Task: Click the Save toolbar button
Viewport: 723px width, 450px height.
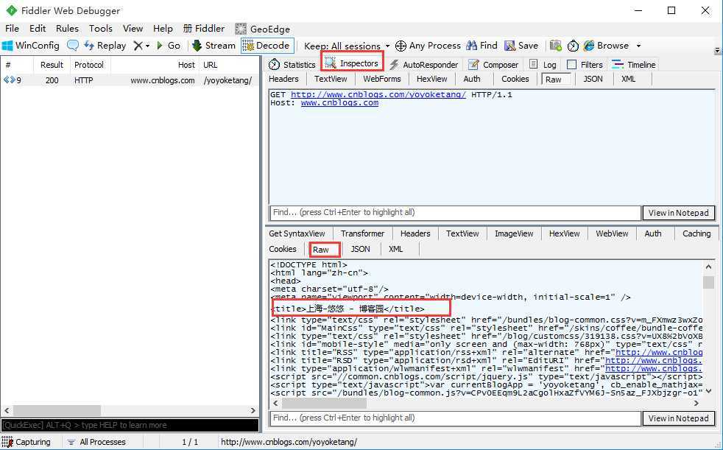Action: click(521, 46)
